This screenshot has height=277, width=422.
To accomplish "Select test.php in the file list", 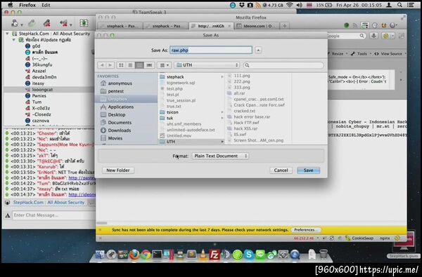I will (x=174, y=88).
